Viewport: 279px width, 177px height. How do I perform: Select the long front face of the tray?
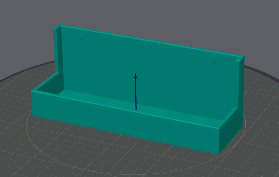tap(125, 123)
